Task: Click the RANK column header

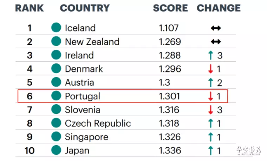Action: (x=30, y=8)
